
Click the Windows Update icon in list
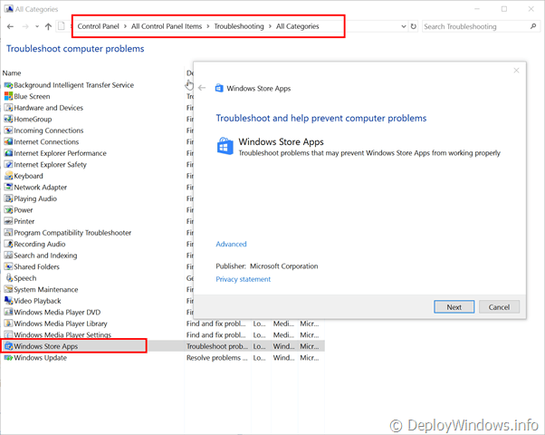click(8, 357)
